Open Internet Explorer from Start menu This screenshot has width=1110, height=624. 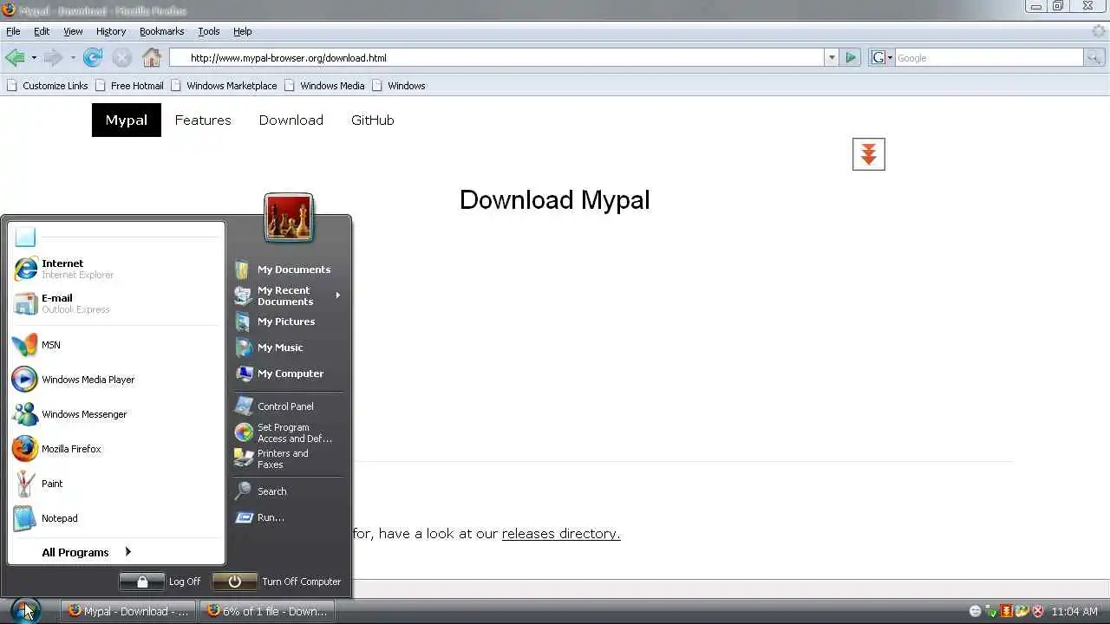point(115,269)
